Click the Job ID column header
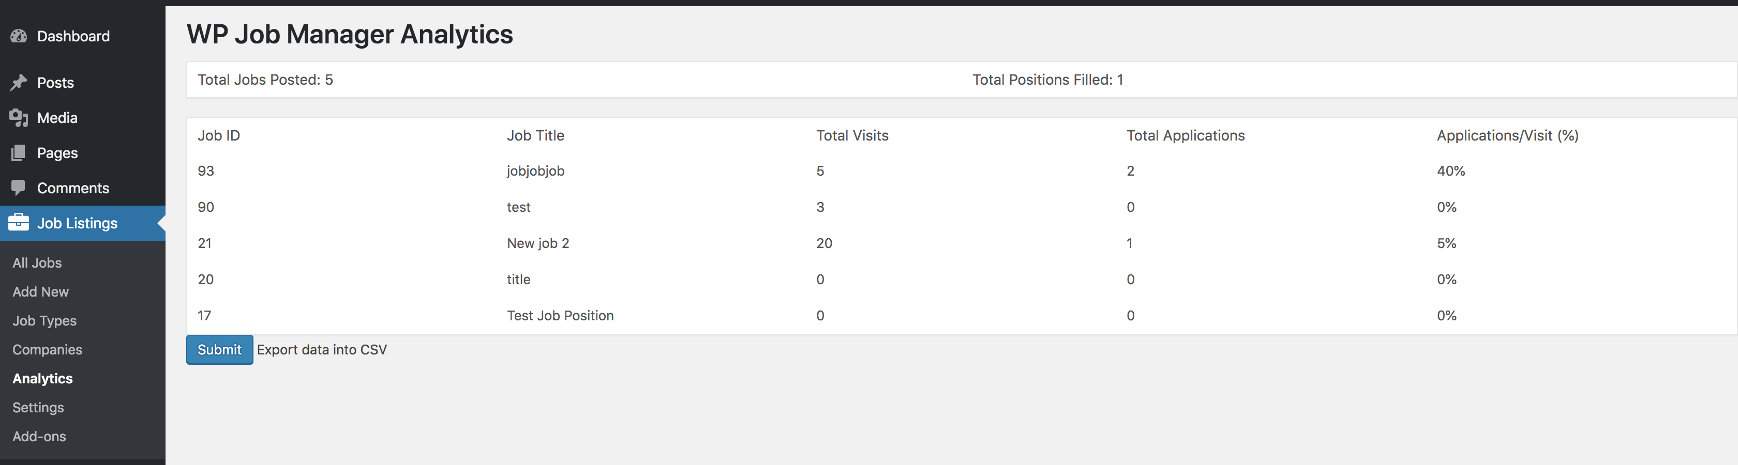The image size is (1738, 465). tap(219, 135)
